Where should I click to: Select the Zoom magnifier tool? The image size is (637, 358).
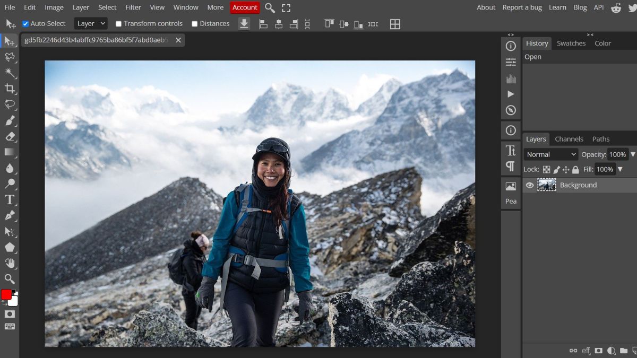pyautogui.click(x=10, y=279)
